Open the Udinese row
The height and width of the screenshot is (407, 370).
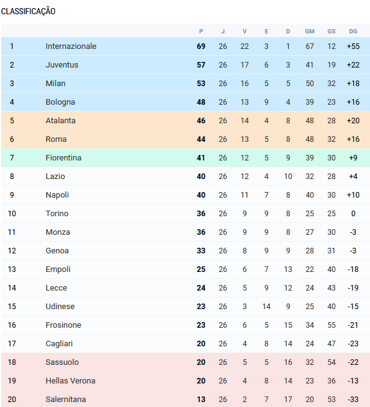[x=186, y=306]
